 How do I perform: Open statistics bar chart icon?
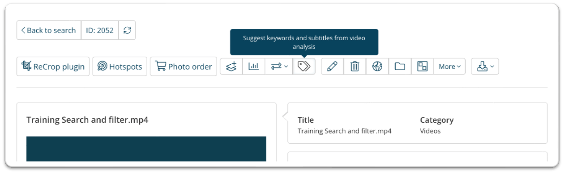tap(254, 66)
